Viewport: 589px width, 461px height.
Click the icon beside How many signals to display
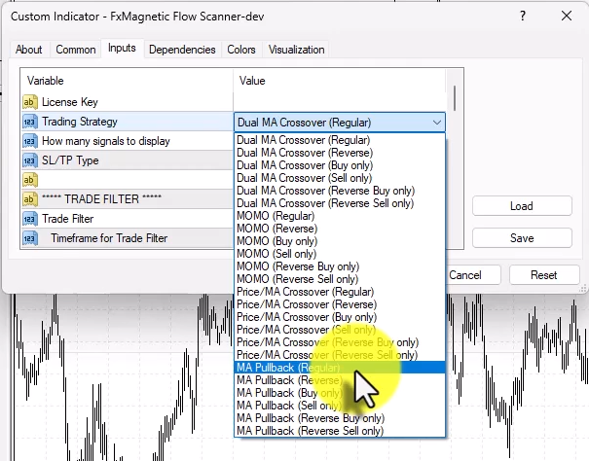tap(29, 141)
